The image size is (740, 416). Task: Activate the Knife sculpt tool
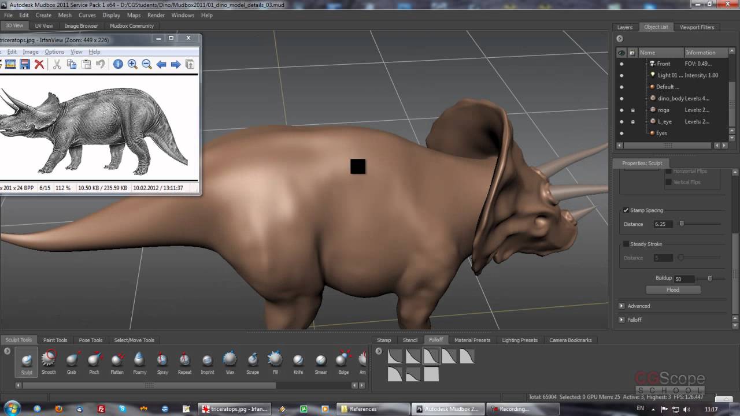click(x=298, y=361)
